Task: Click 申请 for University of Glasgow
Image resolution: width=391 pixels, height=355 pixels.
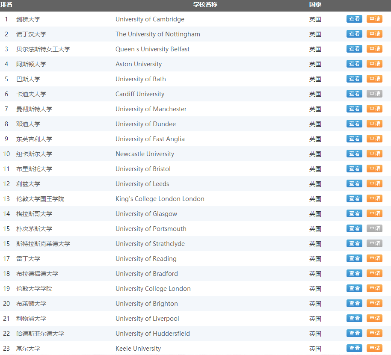Action: [375, 213]
